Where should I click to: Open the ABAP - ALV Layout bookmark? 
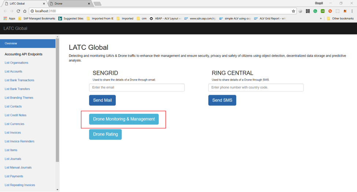(x=166, y=18)
